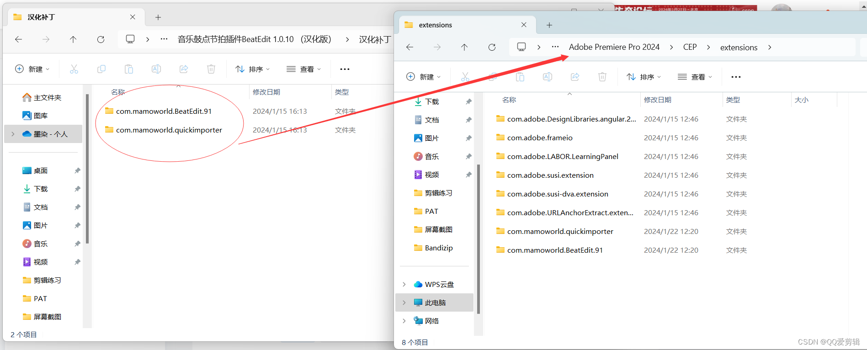867x350 pixels.
Task: Click PC icon in 汉化补丁 address bar
Action: click(130, 39)
